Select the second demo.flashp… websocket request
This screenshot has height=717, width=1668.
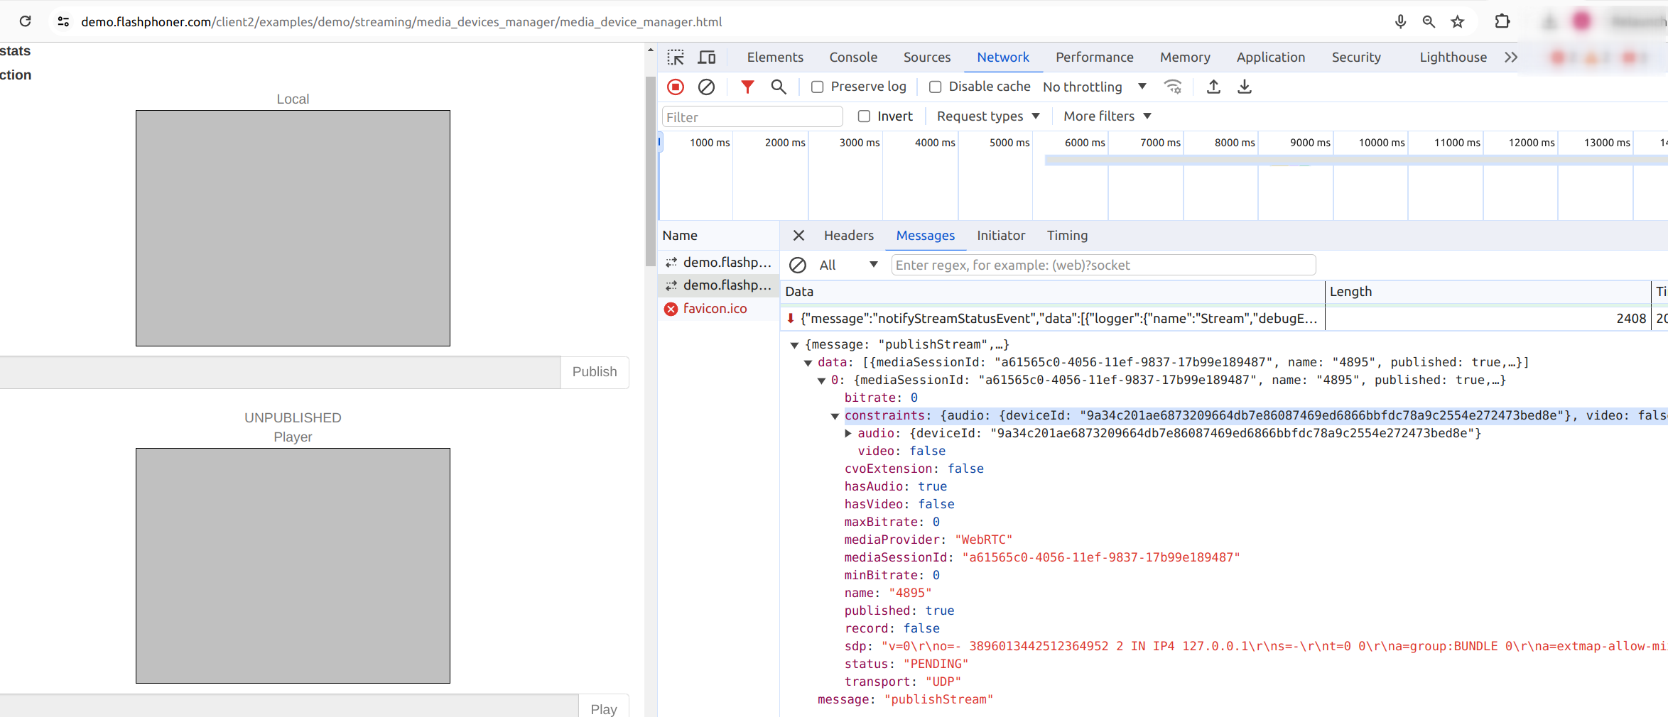718,285
